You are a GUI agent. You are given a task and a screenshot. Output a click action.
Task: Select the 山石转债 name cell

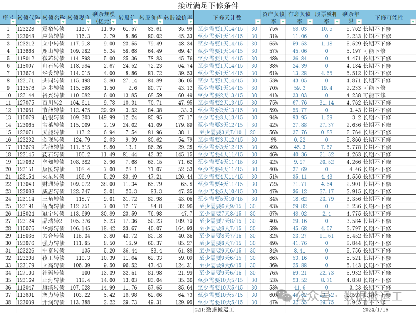point(54,66)
